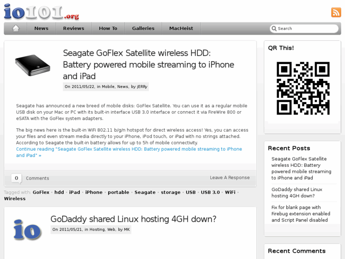Select the iPad tag
Viewport: 345px width, 259px height.
(75, 192)
